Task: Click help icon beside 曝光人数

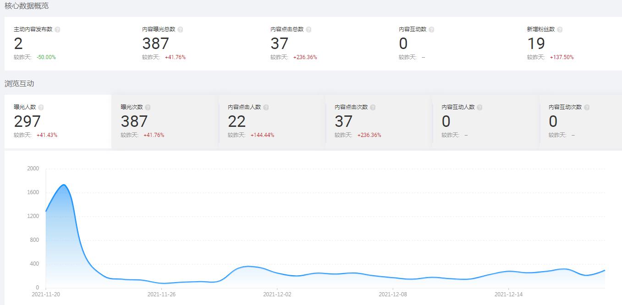Action: click(41, 107)
